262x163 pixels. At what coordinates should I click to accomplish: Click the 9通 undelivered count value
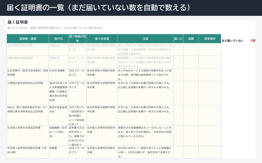pos(253,41)
